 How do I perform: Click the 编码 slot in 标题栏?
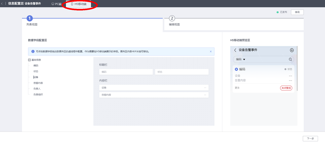coord(126,72)
